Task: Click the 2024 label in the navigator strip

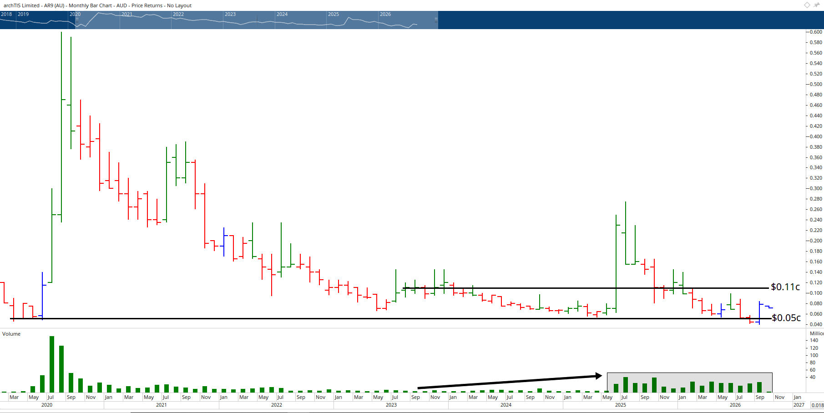Action: tap(282, 14)
